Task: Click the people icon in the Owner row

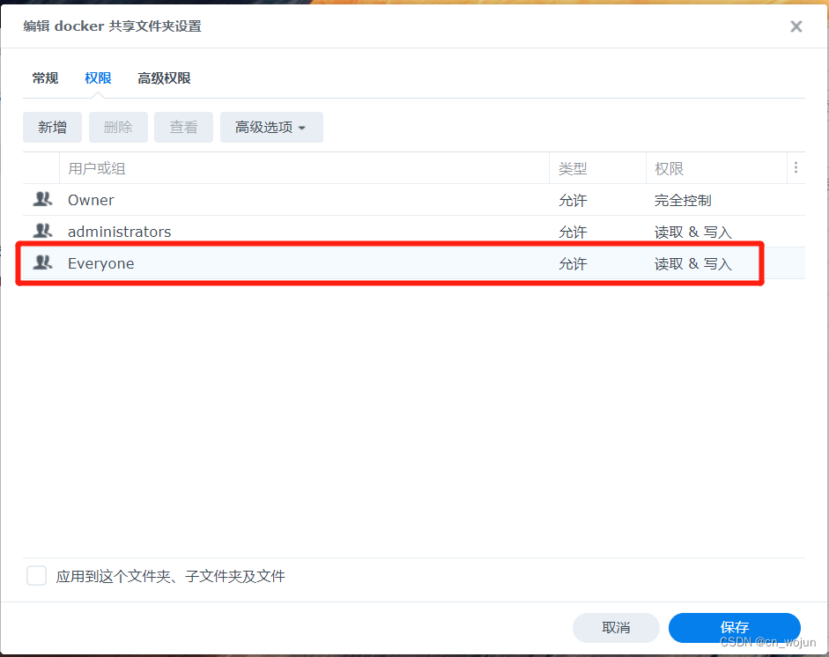Action: point(42,200)
